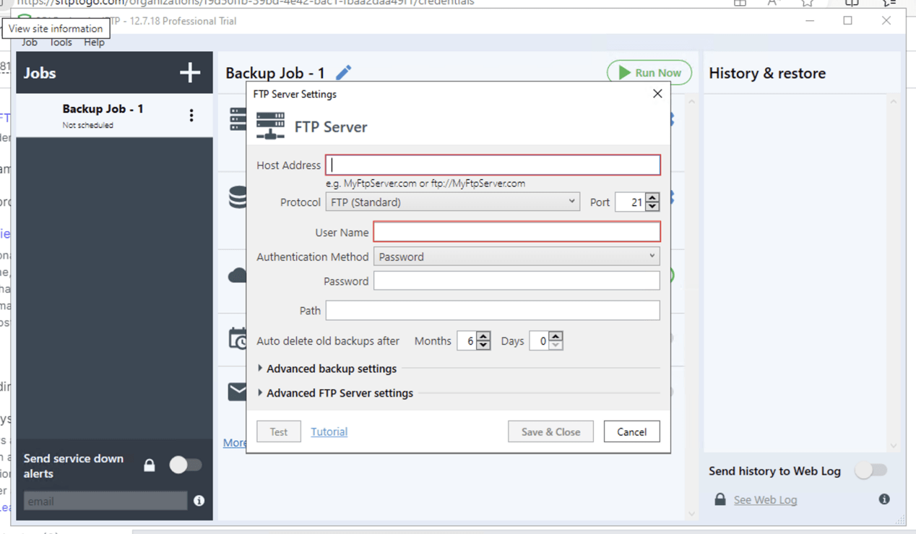Click the email notifications envelope icon

(236, 392)
